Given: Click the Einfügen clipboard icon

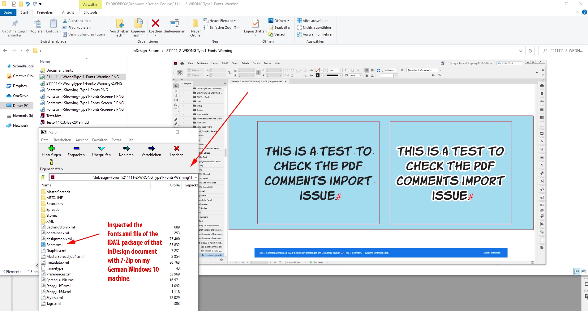Looking at the screenshot, I should [53, 23].
